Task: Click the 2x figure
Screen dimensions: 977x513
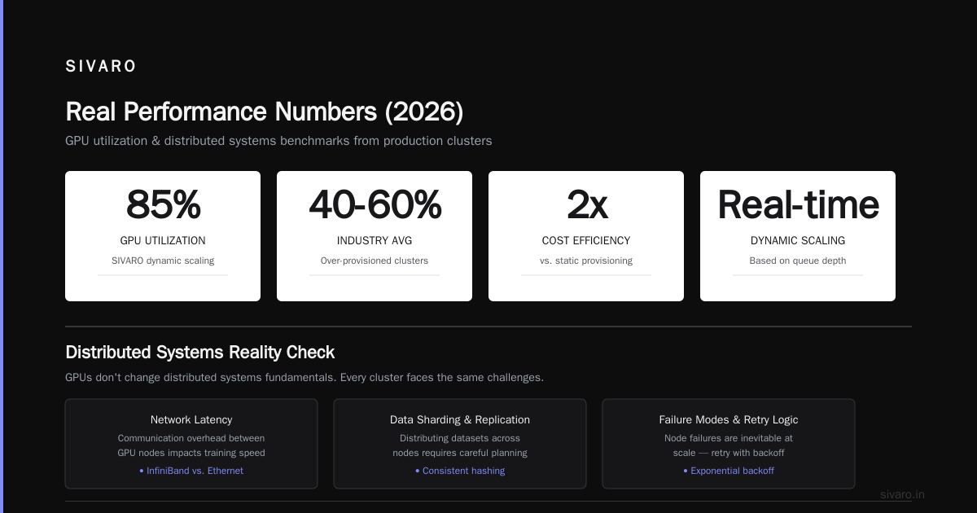Action: pos(586,204)
